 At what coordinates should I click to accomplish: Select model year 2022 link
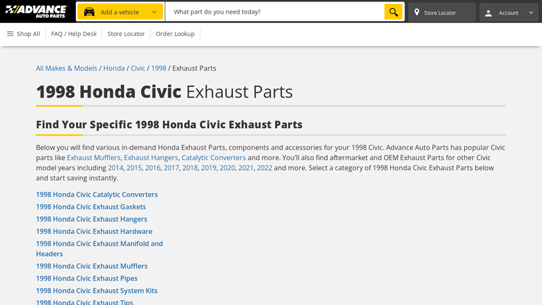tap(264, 167)
